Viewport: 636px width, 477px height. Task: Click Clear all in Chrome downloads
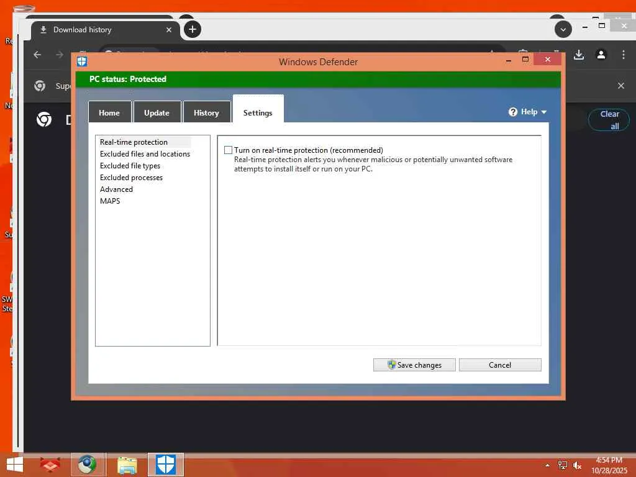pos(609,120)
